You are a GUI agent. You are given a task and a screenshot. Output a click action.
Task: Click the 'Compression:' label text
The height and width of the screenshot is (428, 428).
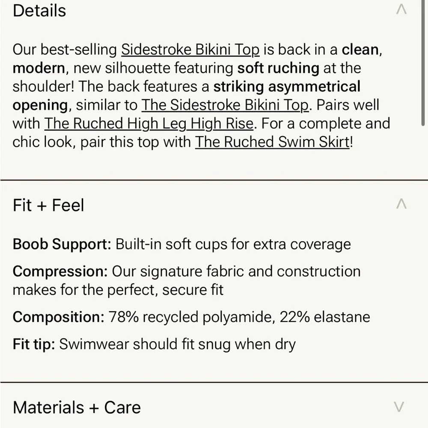pyautogui.click(x=60, y=272)
